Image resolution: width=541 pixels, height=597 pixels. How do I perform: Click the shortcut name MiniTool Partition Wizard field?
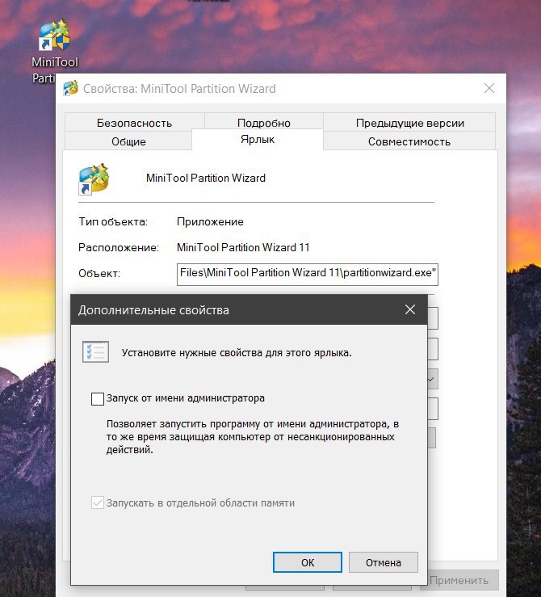tap(205, 179)
